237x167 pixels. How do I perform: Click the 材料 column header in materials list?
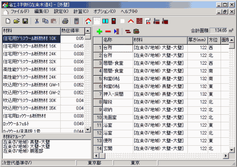(x=31, y=31)
